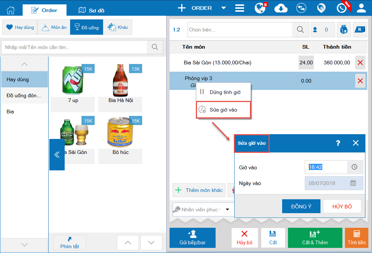Image resolution: width=372 pixels, height=253 pixels.
Task: Click the phone support icon
Action: [342, 8]
